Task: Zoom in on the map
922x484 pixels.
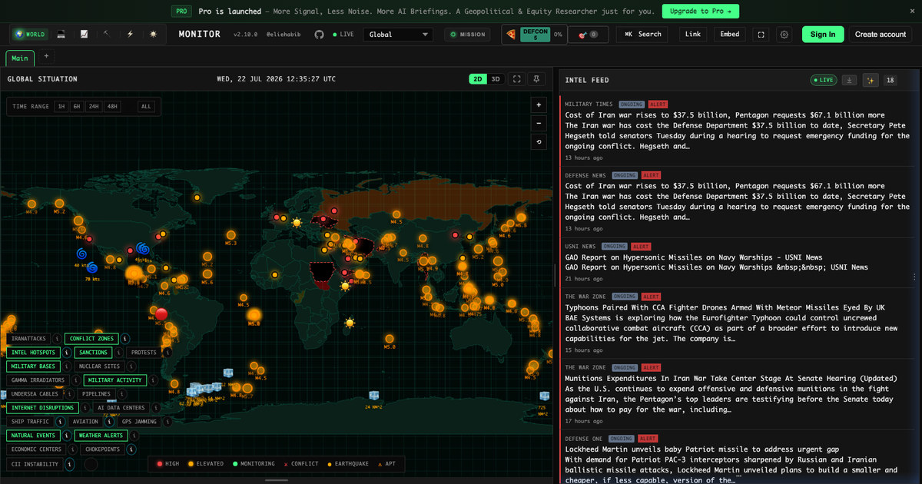Action: (539, 104)
